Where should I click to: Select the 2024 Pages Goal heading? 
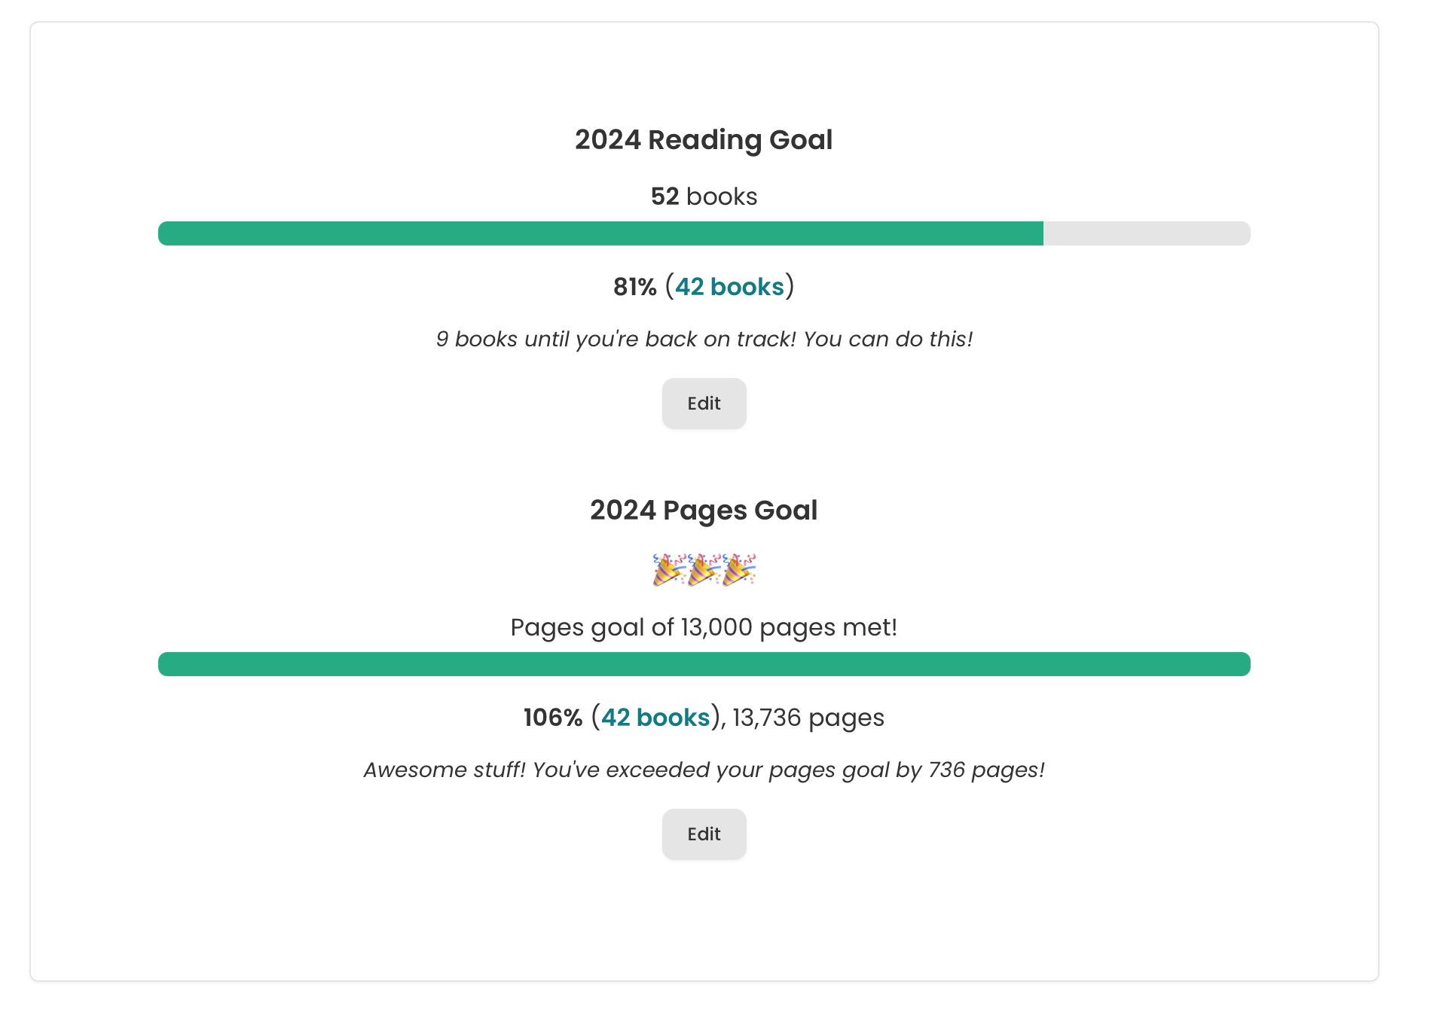(704, 510)
